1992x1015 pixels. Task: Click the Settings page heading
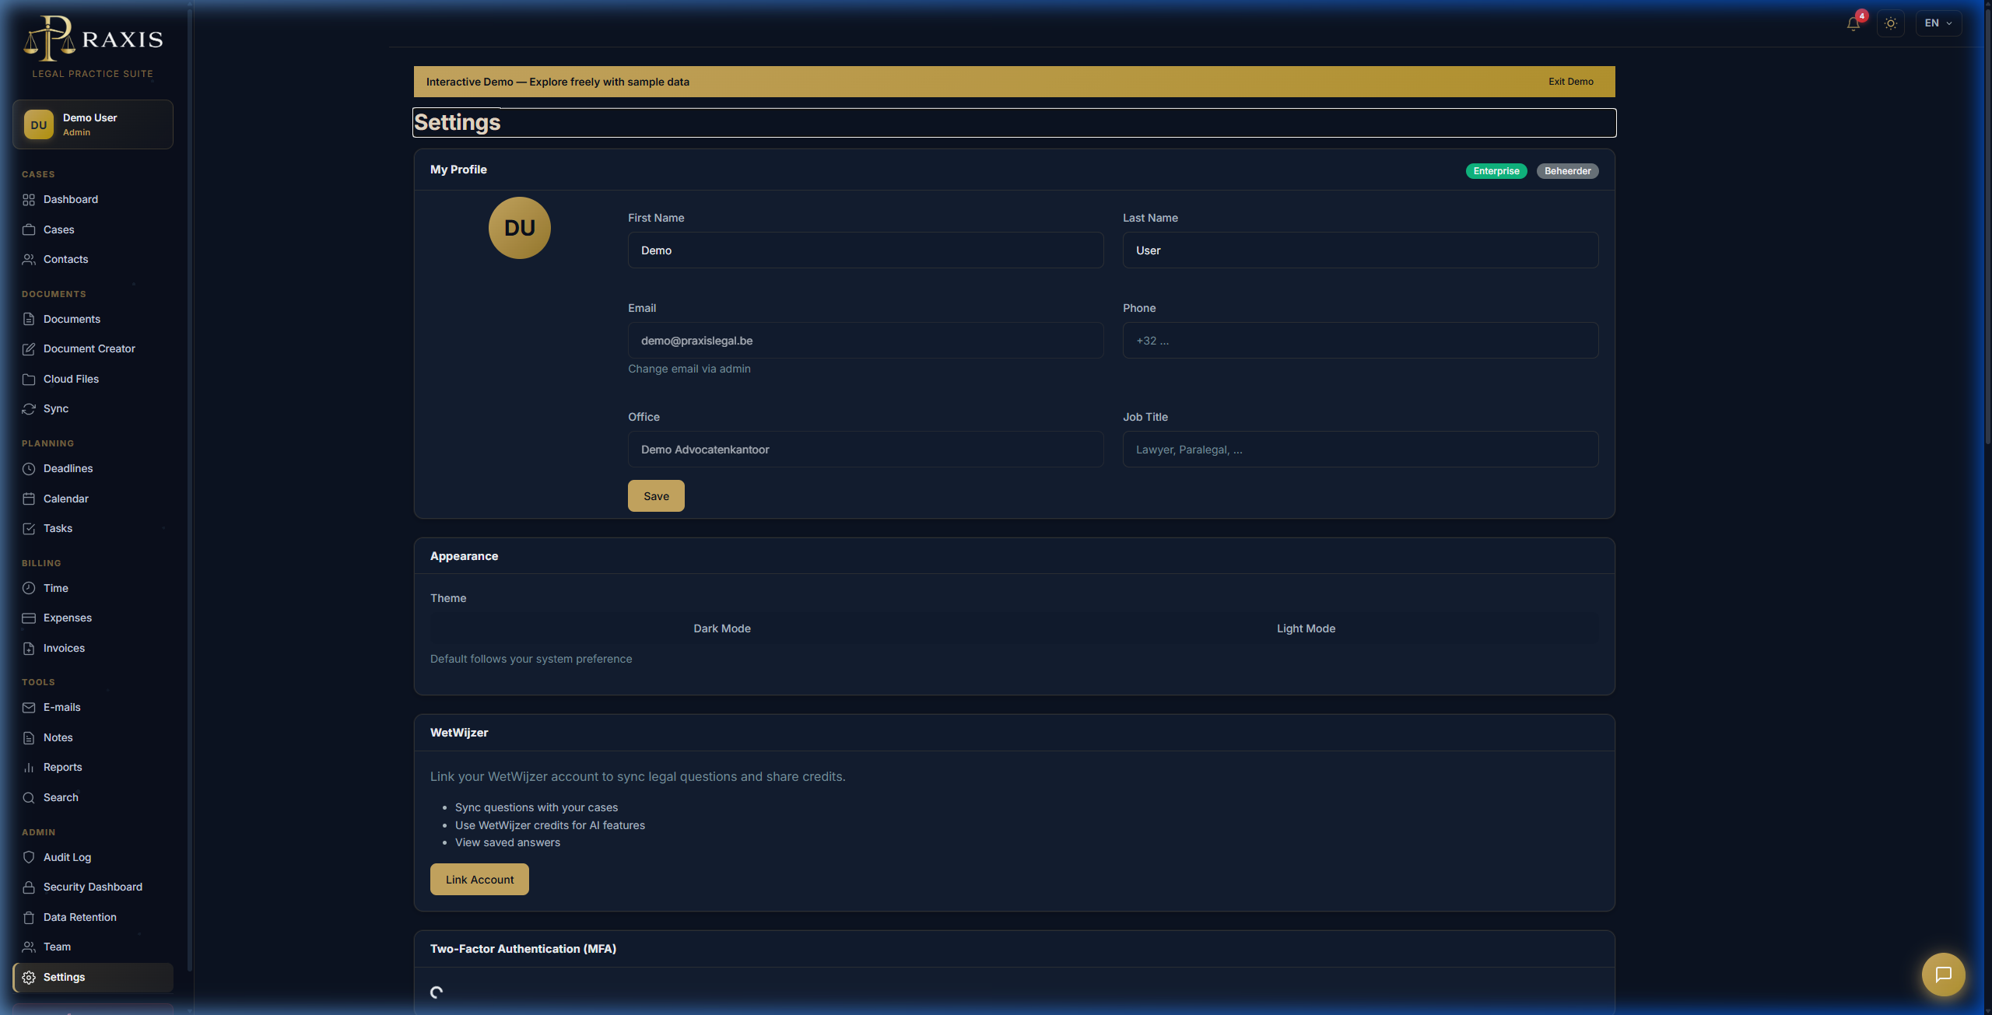pyautogui.click(x=458, y=123)
